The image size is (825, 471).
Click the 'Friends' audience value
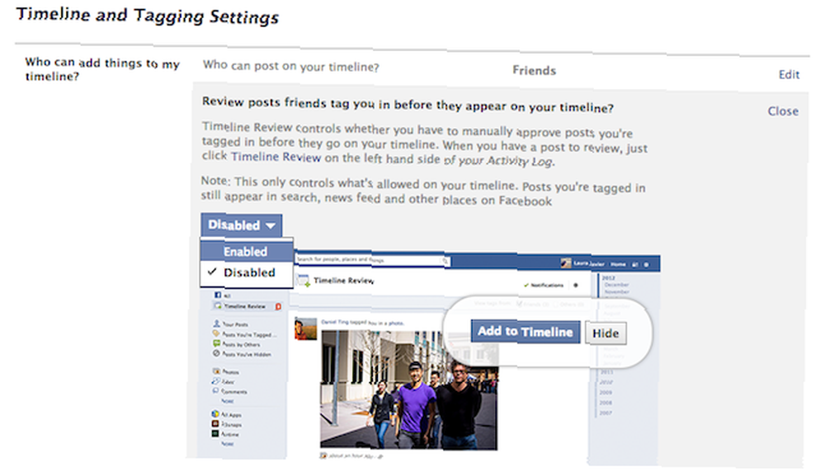(x=534, y=70)
